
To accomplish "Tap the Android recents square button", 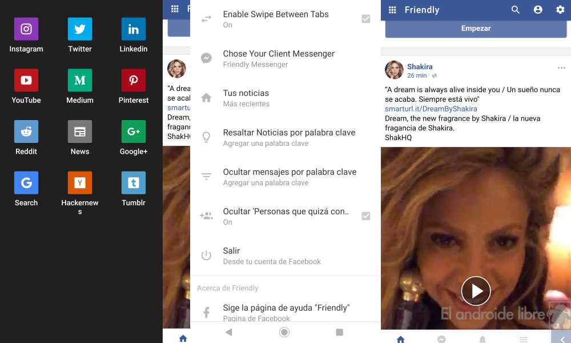I will point(339,332).
